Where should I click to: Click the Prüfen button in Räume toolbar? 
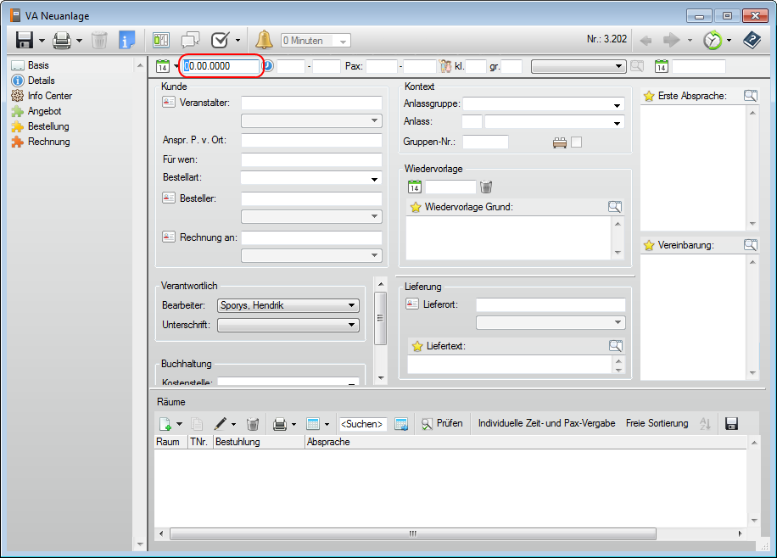[442, 423]
